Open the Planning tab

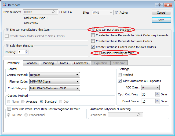pos(48,63)
